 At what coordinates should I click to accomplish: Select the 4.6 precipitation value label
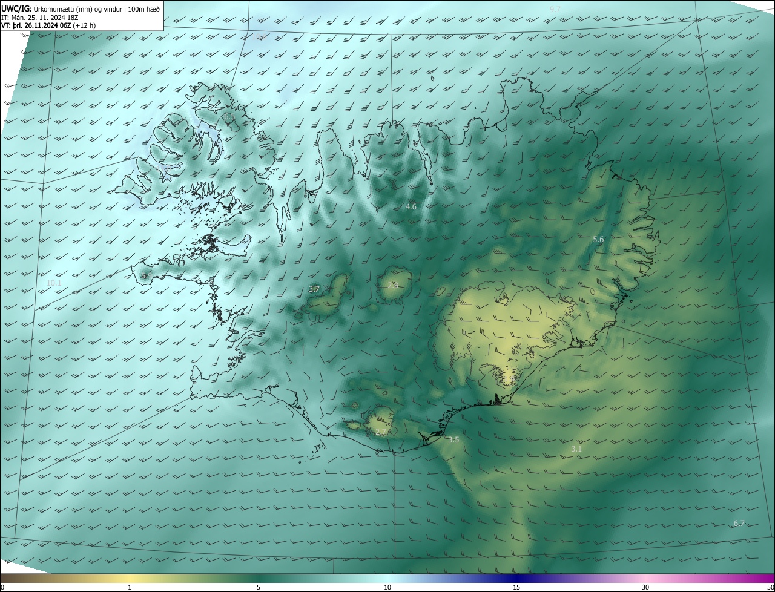(411, 207)
